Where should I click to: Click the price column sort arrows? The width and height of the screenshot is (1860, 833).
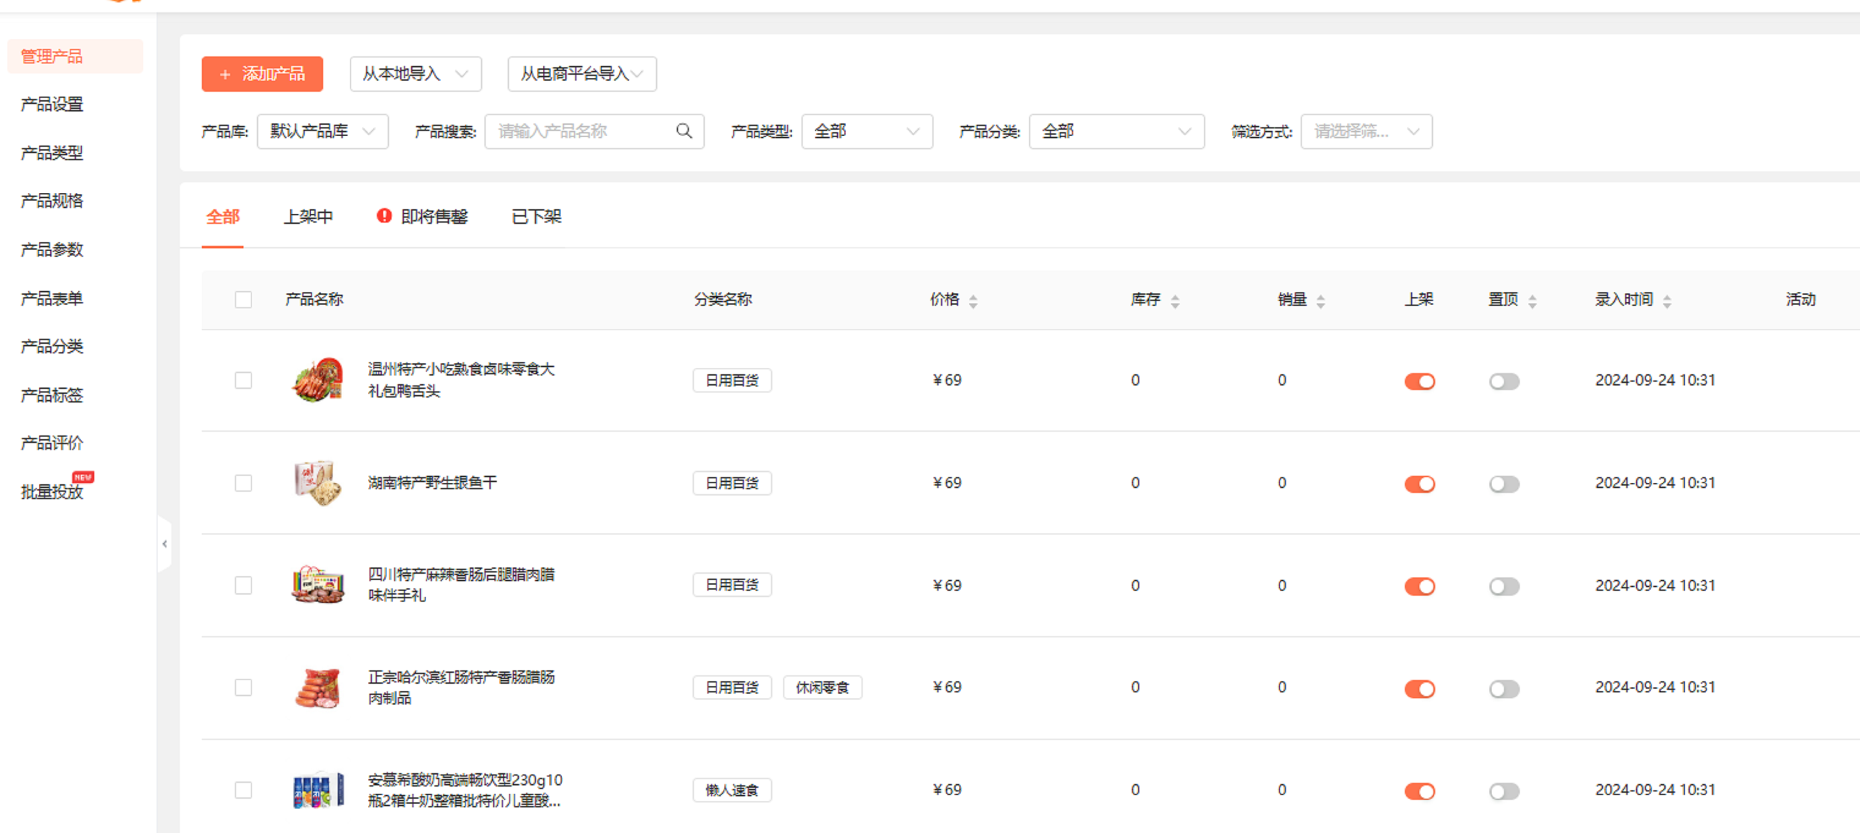click(x=973, y=300)
